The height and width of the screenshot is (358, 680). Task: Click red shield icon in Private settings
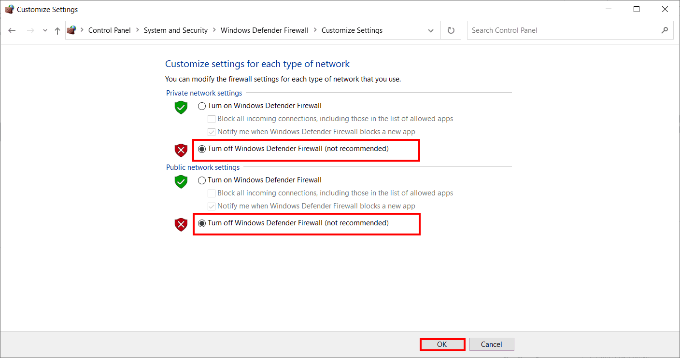coord(181,150)
